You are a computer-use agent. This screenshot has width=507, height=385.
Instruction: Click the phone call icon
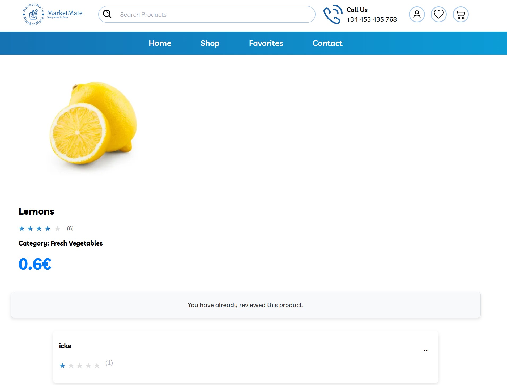[333, 14]
